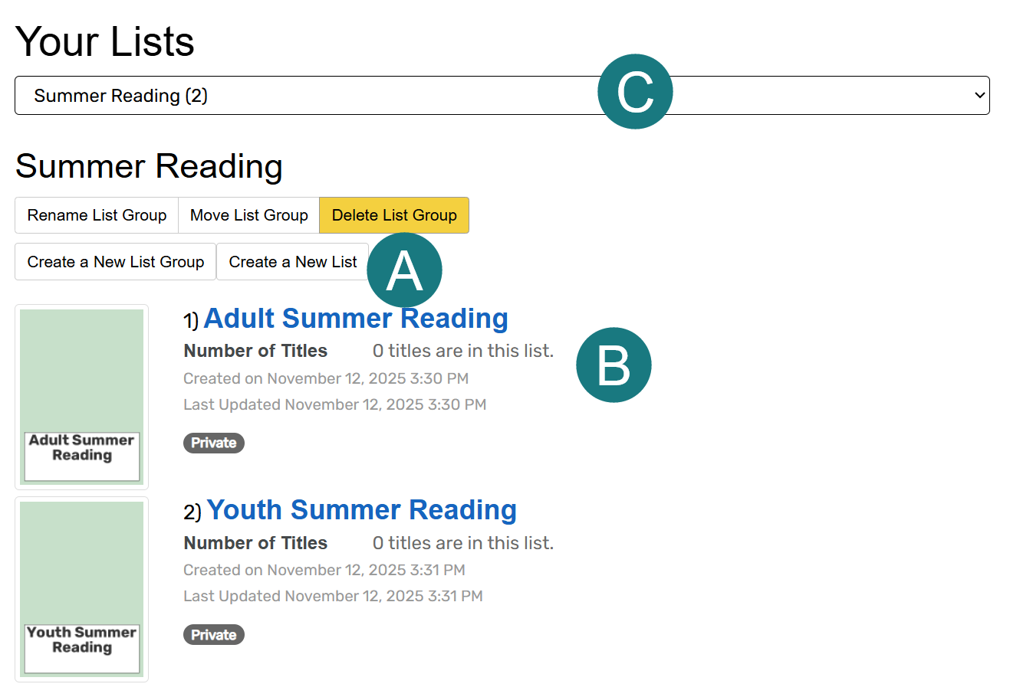The width and height of the screenshot is (1010, 697).
Task: Click Youth list's Last Updated timestamp
Action: 333,596
